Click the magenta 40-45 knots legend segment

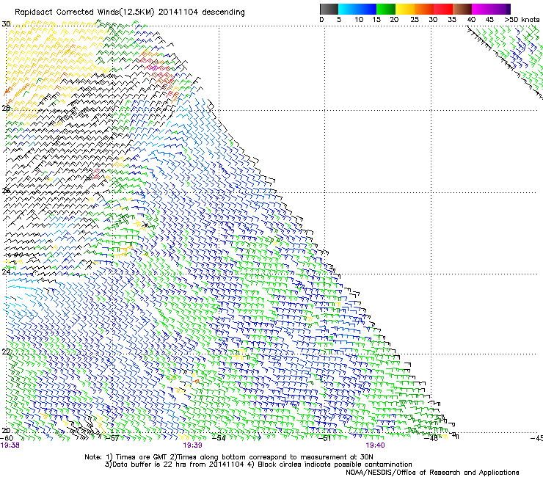pos(481,9)
